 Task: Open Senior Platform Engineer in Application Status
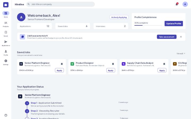click(x=38, y=95)
